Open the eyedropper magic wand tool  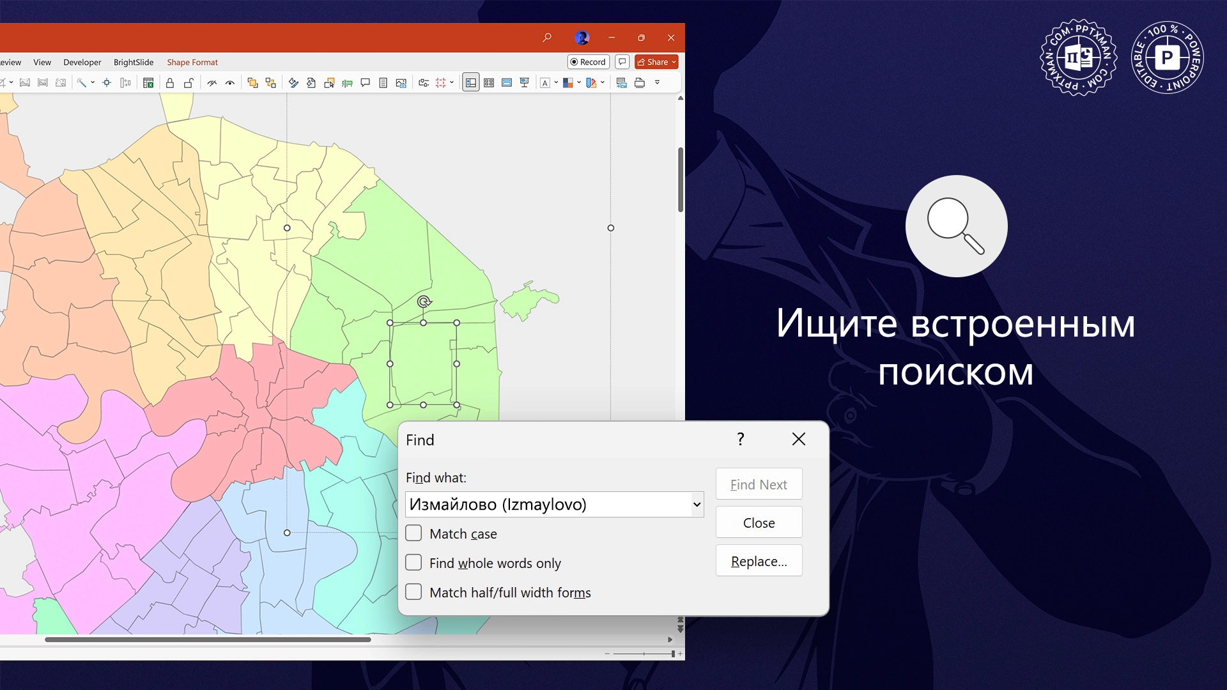coord(82,82)
